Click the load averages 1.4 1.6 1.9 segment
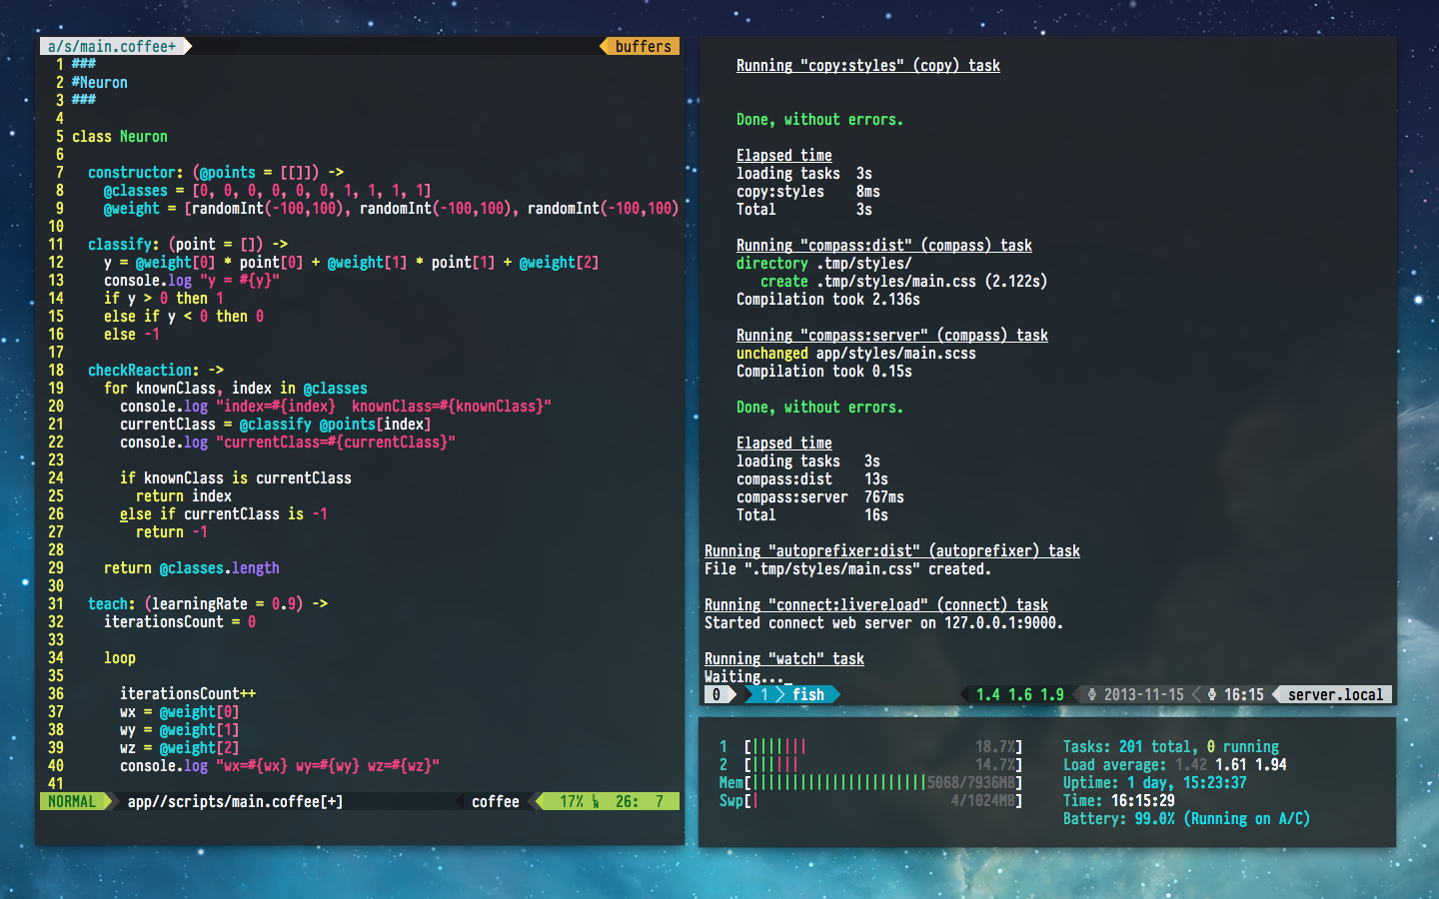Viewport: 1439px width, 899px height. pyautogui.click(x=1020, y=695)
